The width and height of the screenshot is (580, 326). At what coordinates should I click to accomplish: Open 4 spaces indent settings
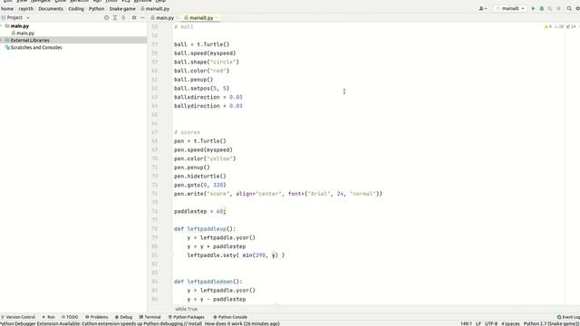(510, 323)
